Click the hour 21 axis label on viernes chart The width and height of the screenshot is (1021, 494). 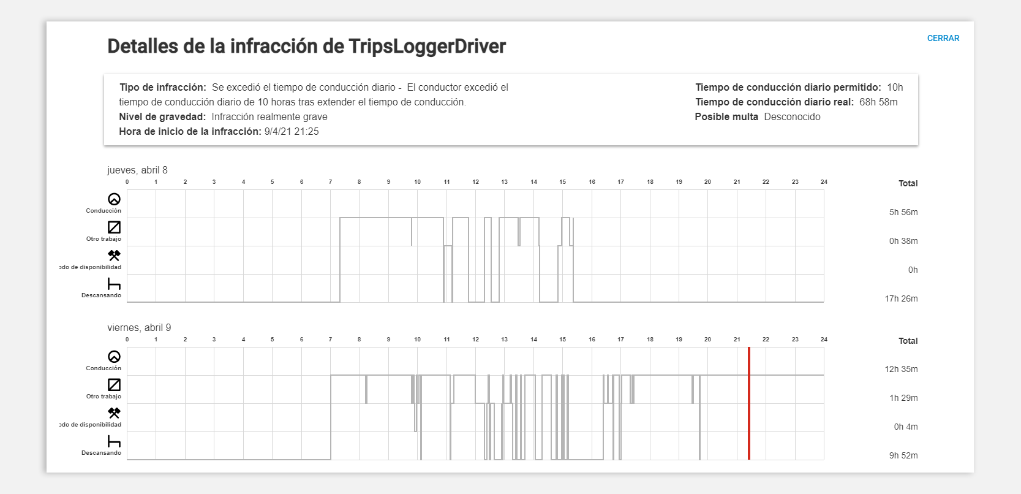coord(737,340)
